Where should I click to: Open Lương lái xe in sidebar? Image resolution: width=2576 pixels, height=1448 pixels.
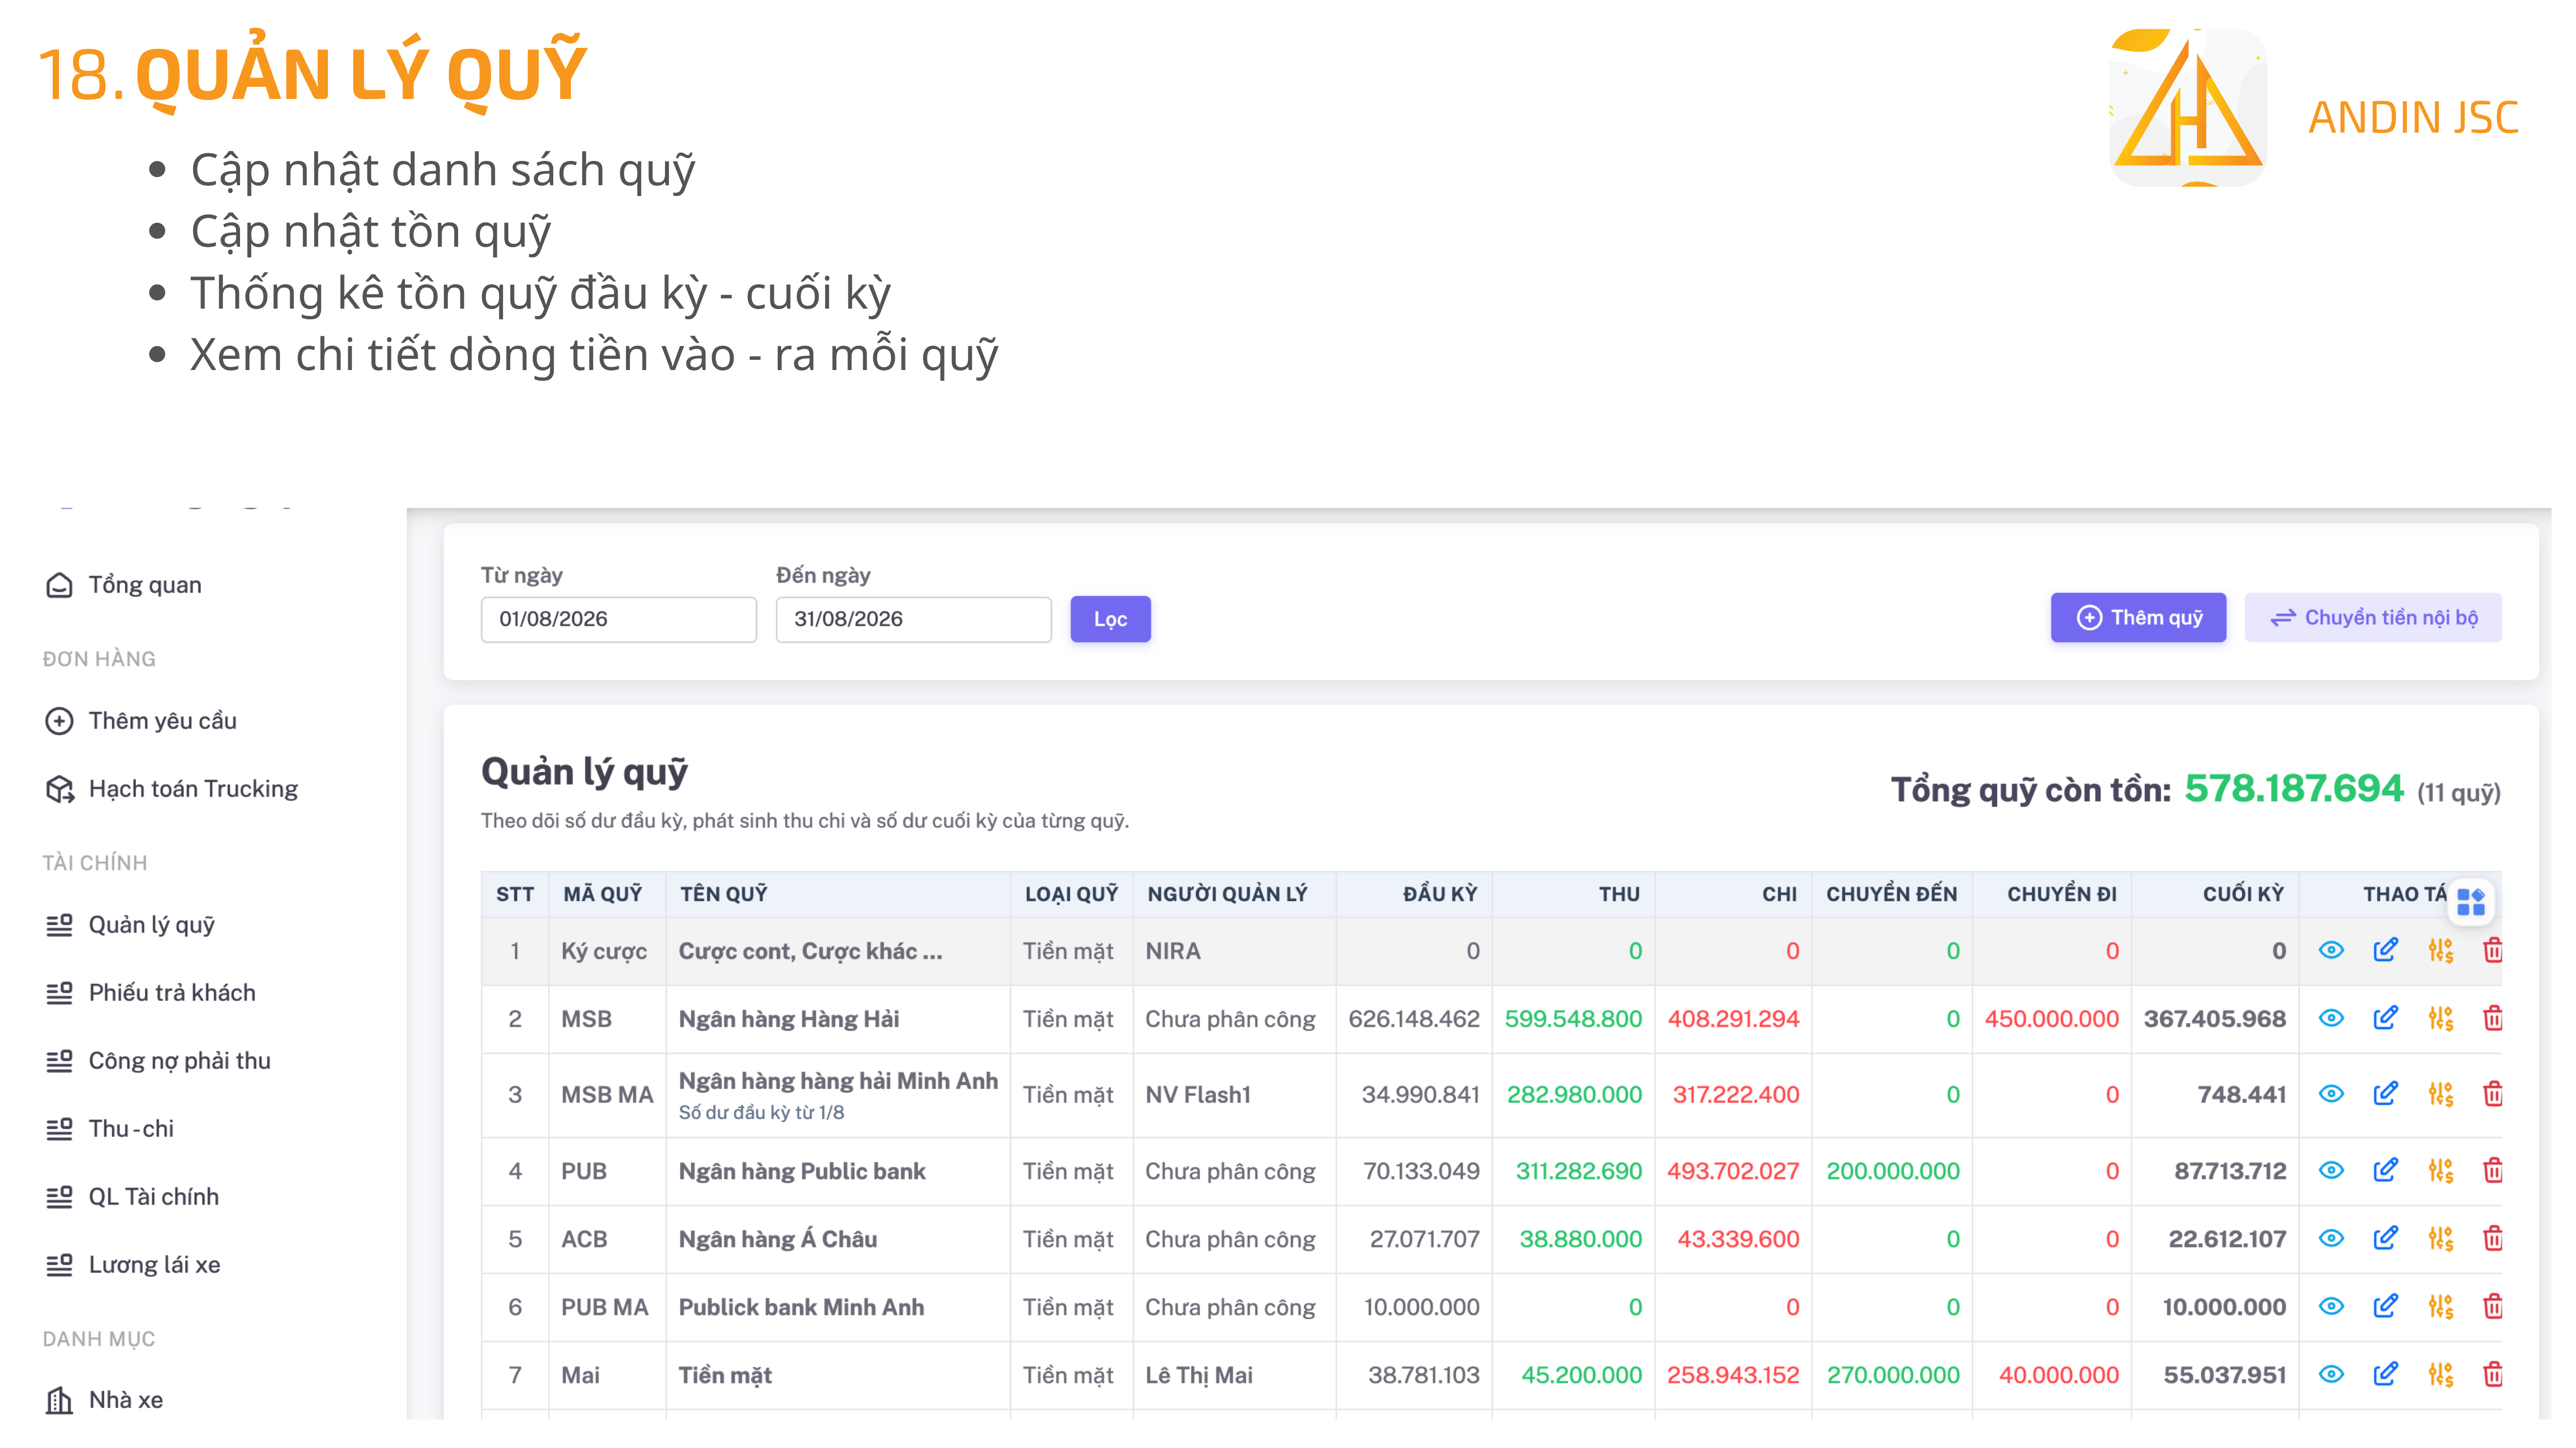(133, 1264)
